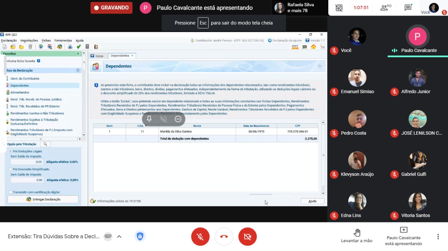The height and width of the screenshot is (251, 448).
Task: Click the orange house home icon
Action: 313,47
